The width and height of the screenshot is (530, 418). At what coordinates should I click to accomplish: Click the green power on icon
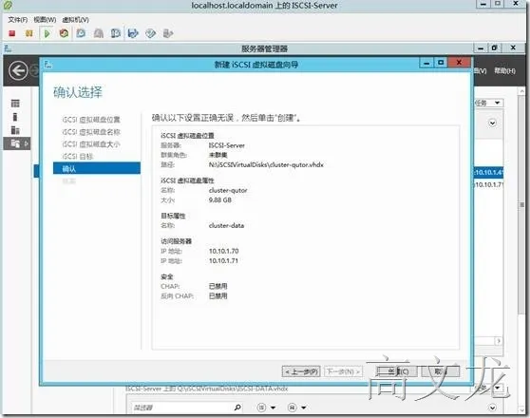(47, 33)
